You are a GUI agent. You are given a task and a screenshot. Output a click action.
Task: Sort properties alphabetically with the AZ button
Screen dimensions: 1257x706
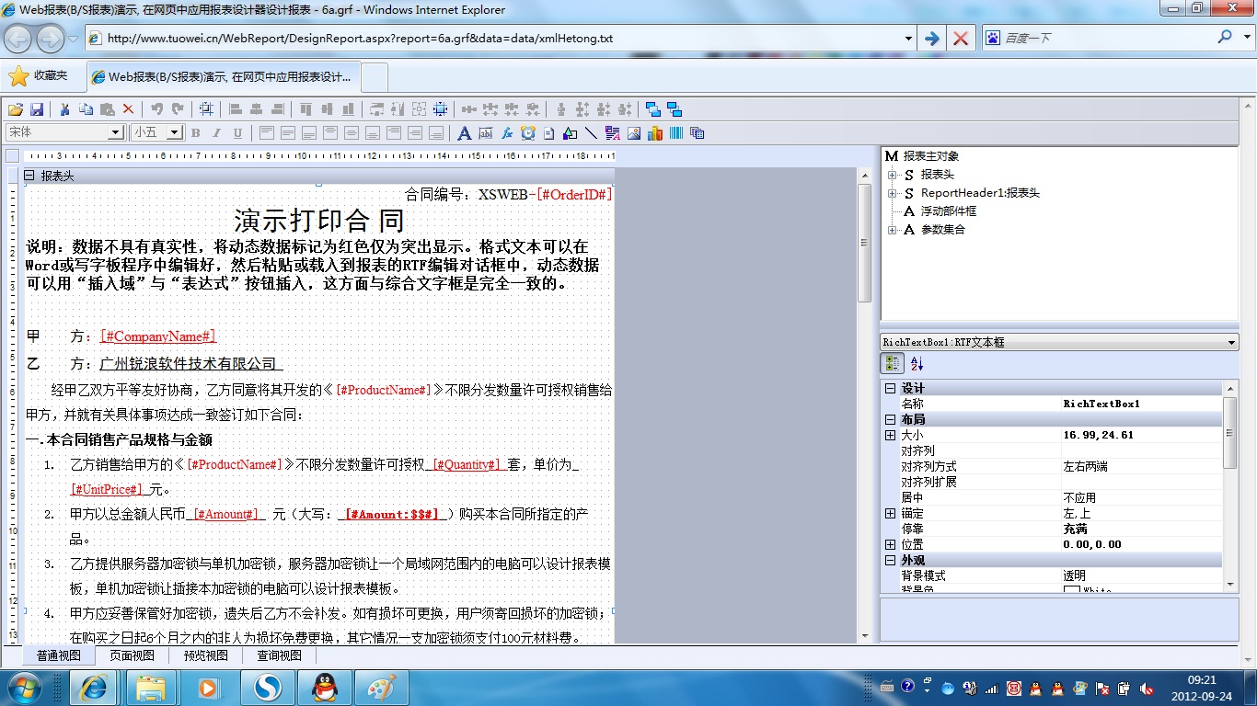[917, 364]
